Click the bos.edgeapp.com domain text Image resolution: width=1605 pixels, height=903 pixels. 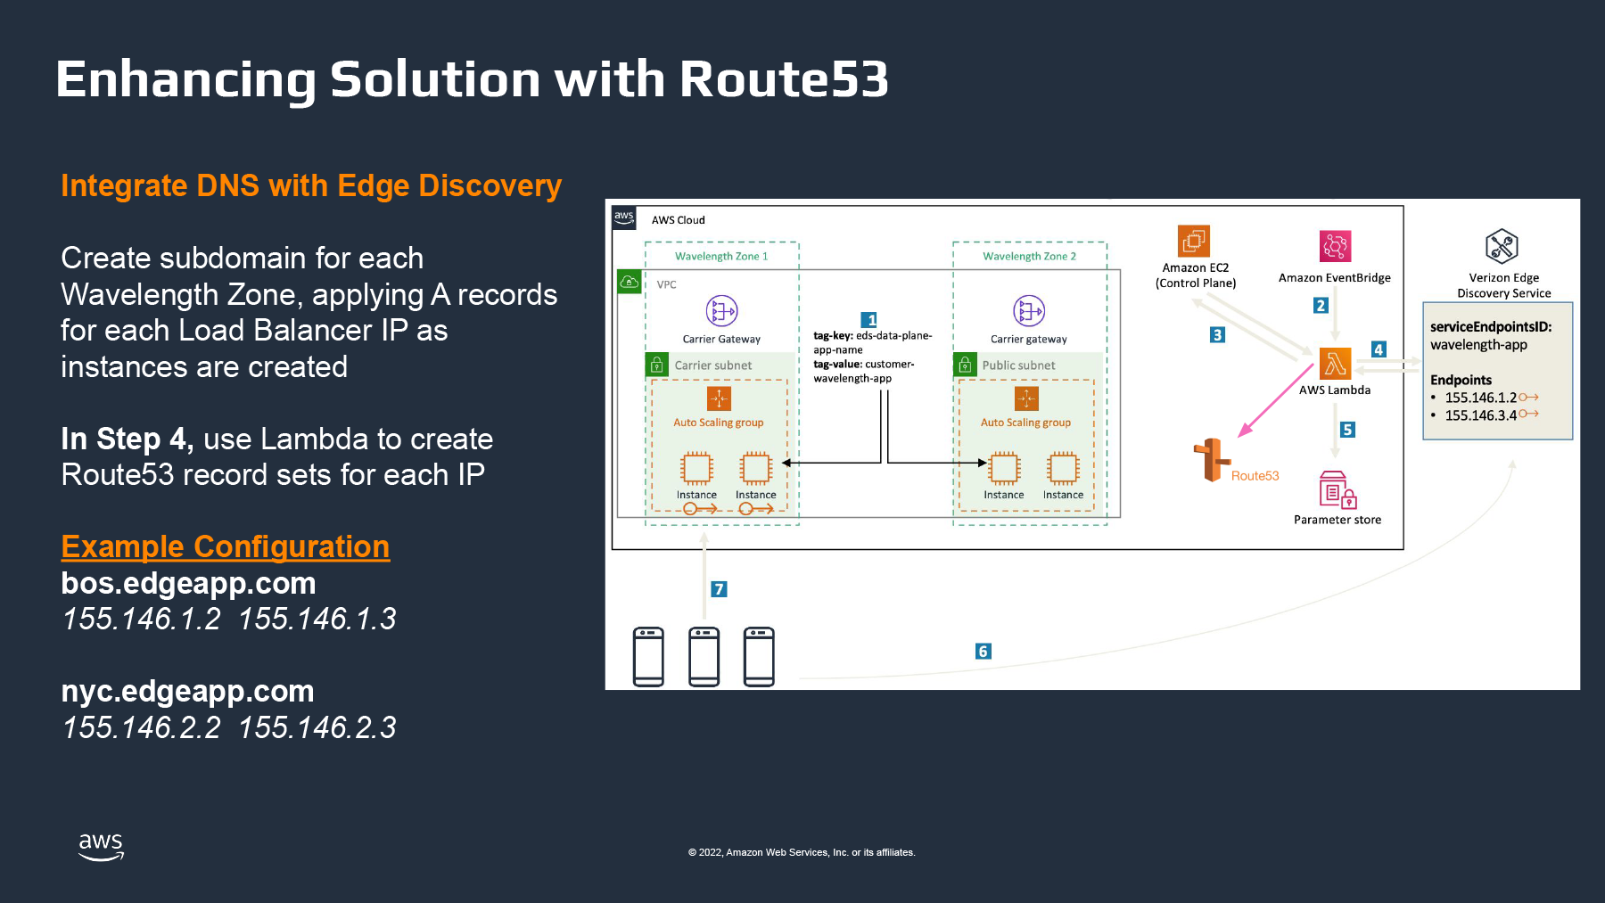tap(188, 583)
